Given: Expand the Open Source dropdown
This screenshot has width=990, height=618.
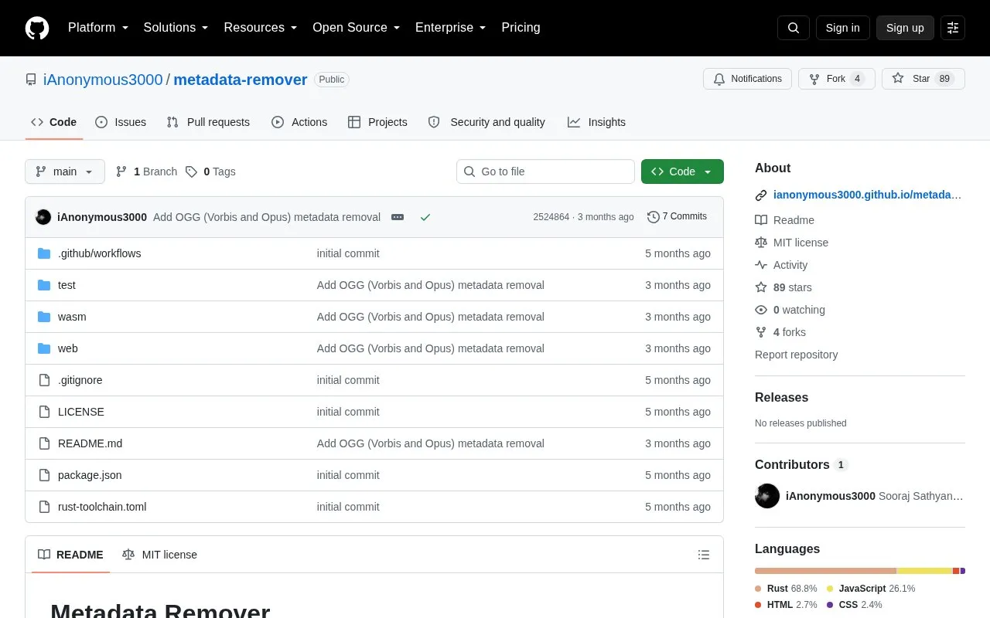Looking at the screenshot, I should pyautogui.click(x=356, y=28).
